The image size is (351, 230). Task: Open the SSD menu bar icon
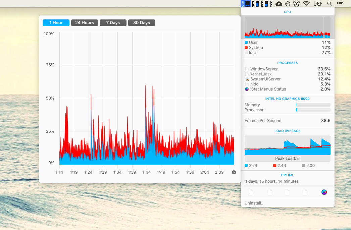pos(264,4)
